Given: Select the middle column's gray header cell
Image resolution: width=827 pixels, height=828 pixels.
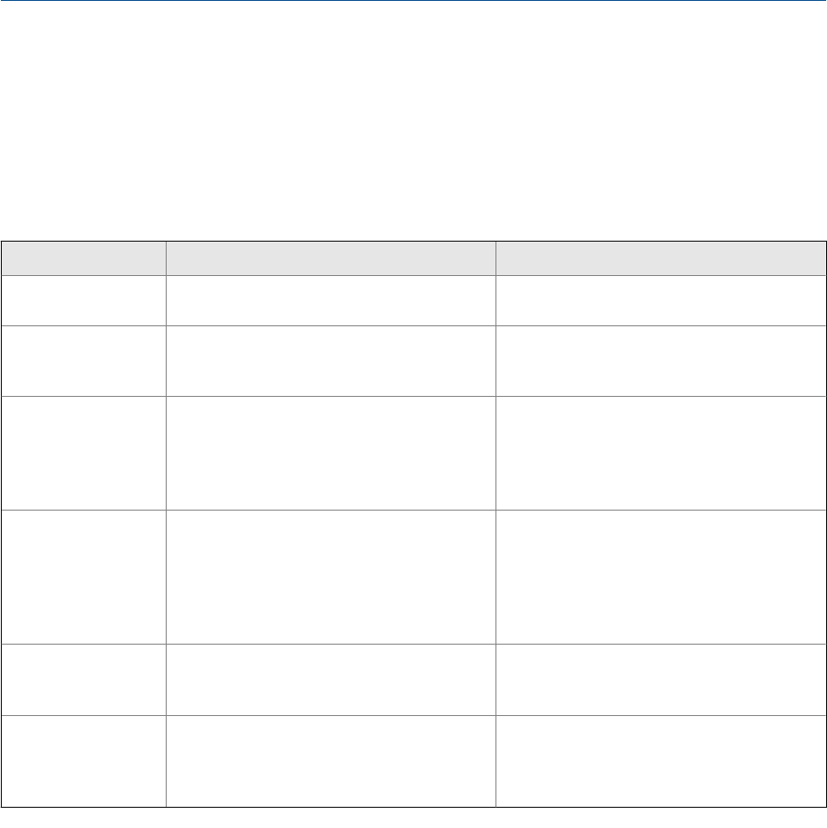Looking at the screenshot, I should [x=331, y=257].
